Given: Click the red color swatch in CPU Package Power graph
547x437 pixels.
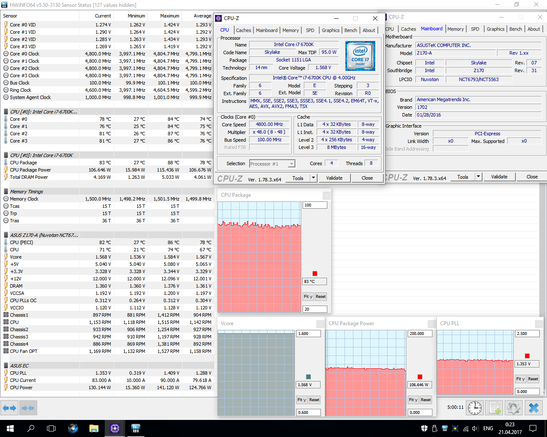Looking at the screenshot, I should click(x=420, y=377).
